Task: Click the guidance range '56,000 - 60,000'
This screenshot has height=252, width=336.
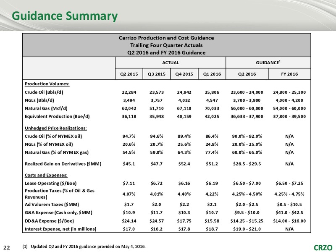Action: 247,109
